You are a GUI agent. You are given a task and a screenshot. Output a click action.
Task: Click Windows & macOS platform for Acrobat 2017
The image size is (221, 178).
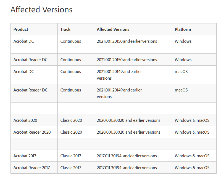point(192,156)
